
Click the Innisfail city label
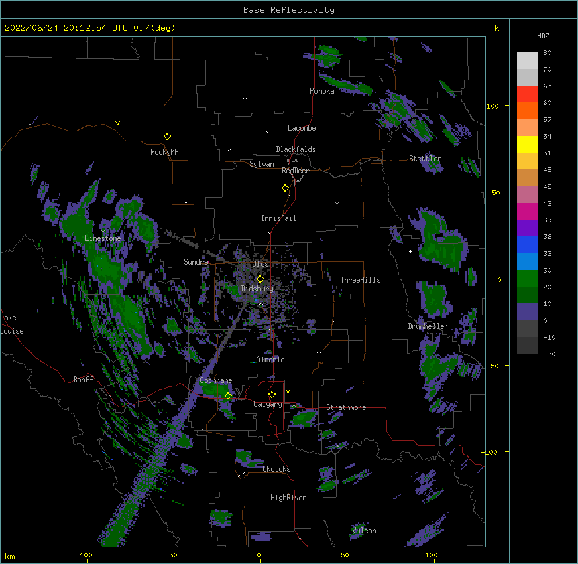click(x=278, y=218)
